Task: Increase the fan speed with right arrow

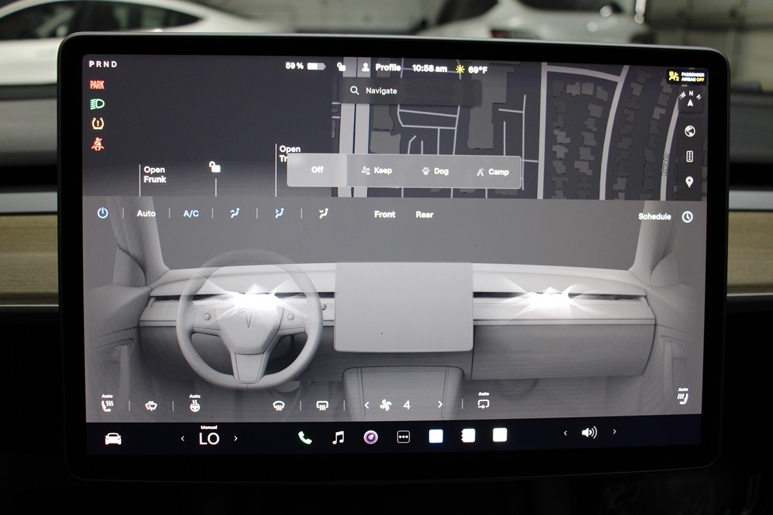Action: click(440, 405)
